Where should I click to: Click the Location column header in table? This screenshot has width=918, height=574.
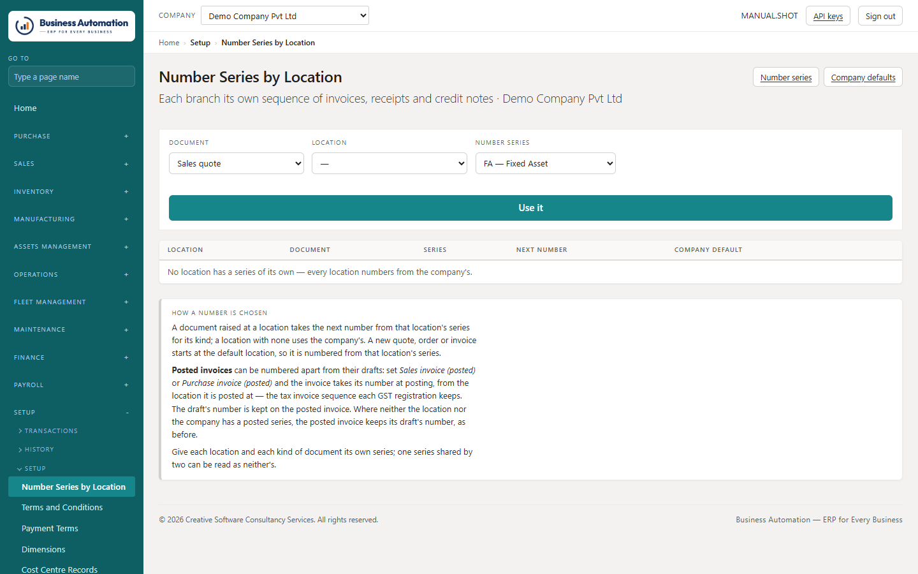click(186, 250)
